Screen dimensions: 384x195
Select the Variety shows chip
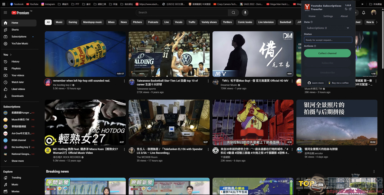209,22
